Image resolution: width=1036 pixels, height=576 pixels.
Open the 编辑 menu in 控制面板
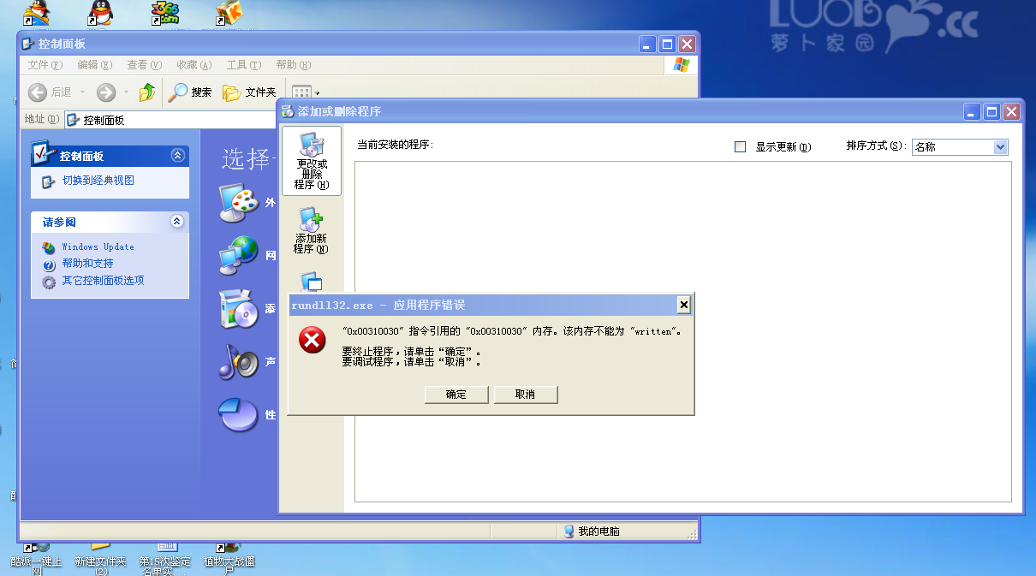(x=94, y=65)
